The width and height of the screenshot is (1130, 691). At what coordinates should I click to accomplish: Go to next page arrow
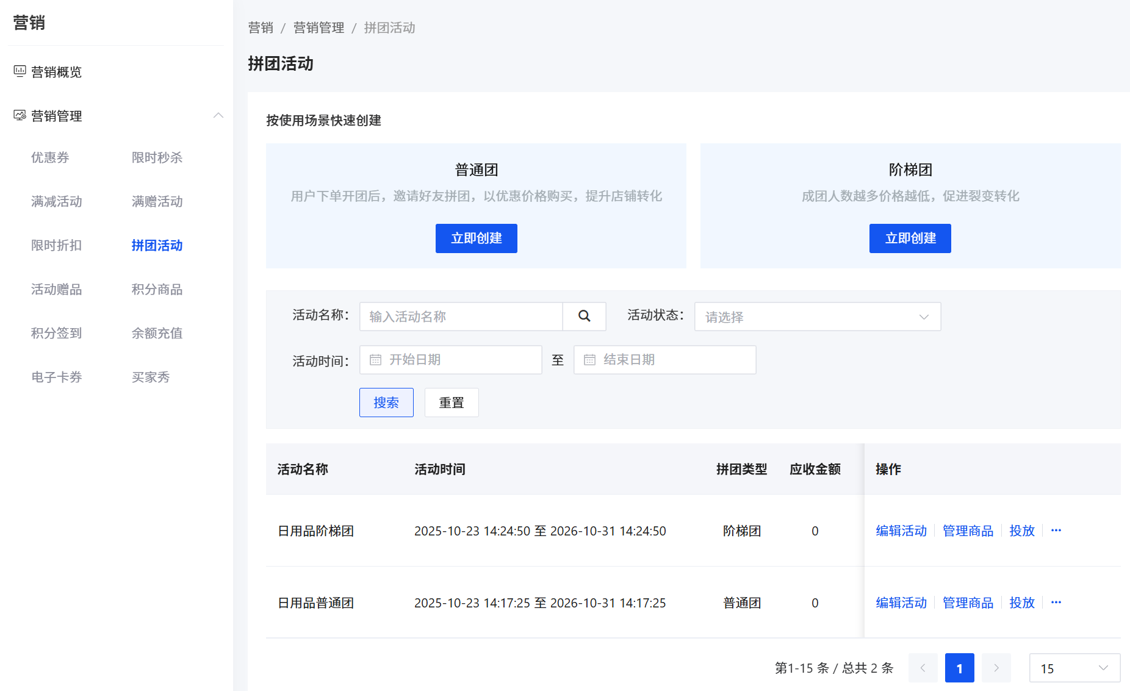coord(996,668)
